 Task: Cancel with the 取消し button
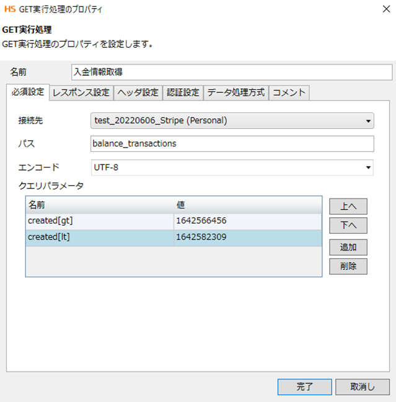(362, 386)
